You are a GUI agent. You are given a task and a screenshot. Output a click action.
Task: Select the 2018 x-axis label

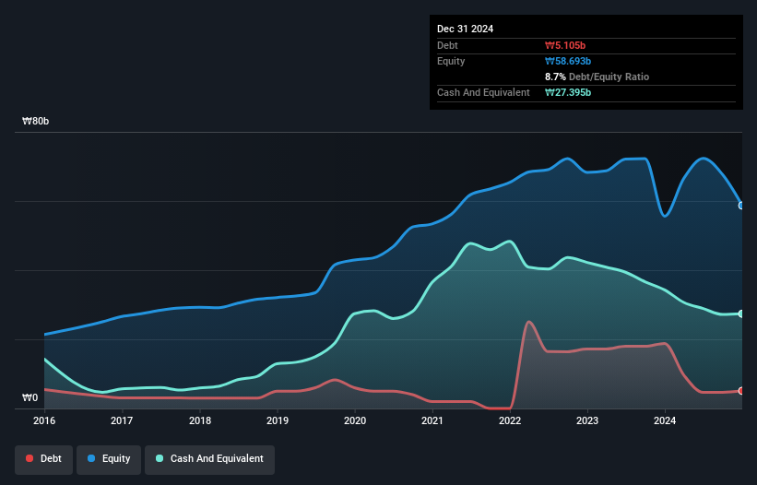click(200, 420)
